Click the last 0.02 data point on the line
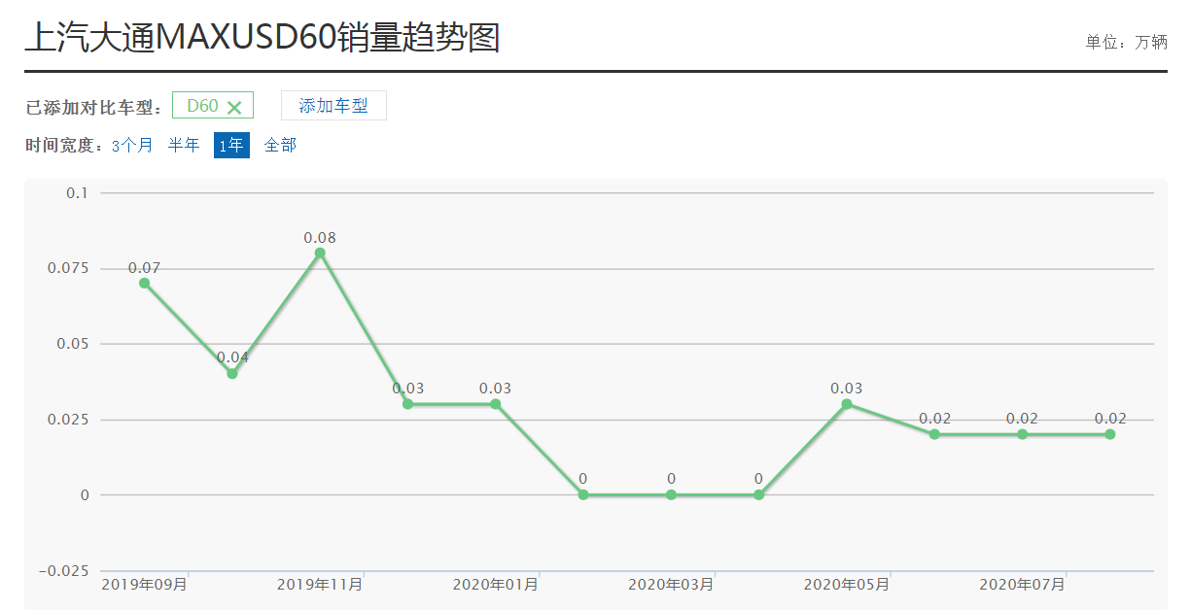Image resolution: width=1191 pixels, height=610 pixels. [x=1109, y=434]
